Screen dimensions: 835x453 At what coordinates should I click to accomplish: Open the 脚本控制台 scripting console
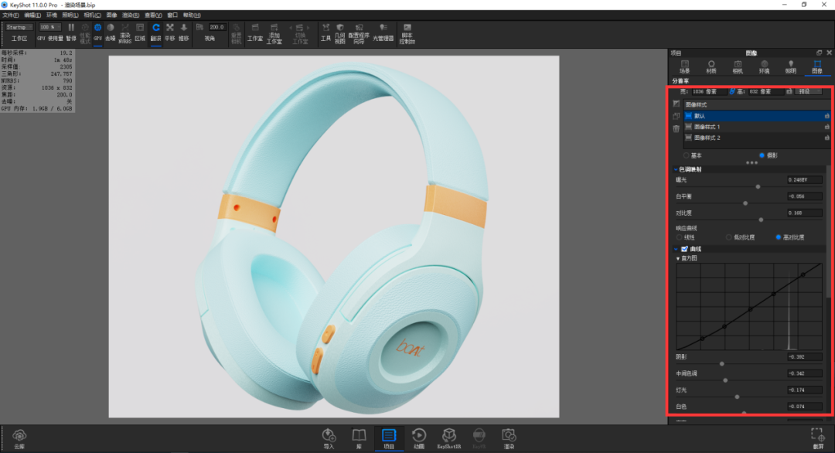click(407, 33)
